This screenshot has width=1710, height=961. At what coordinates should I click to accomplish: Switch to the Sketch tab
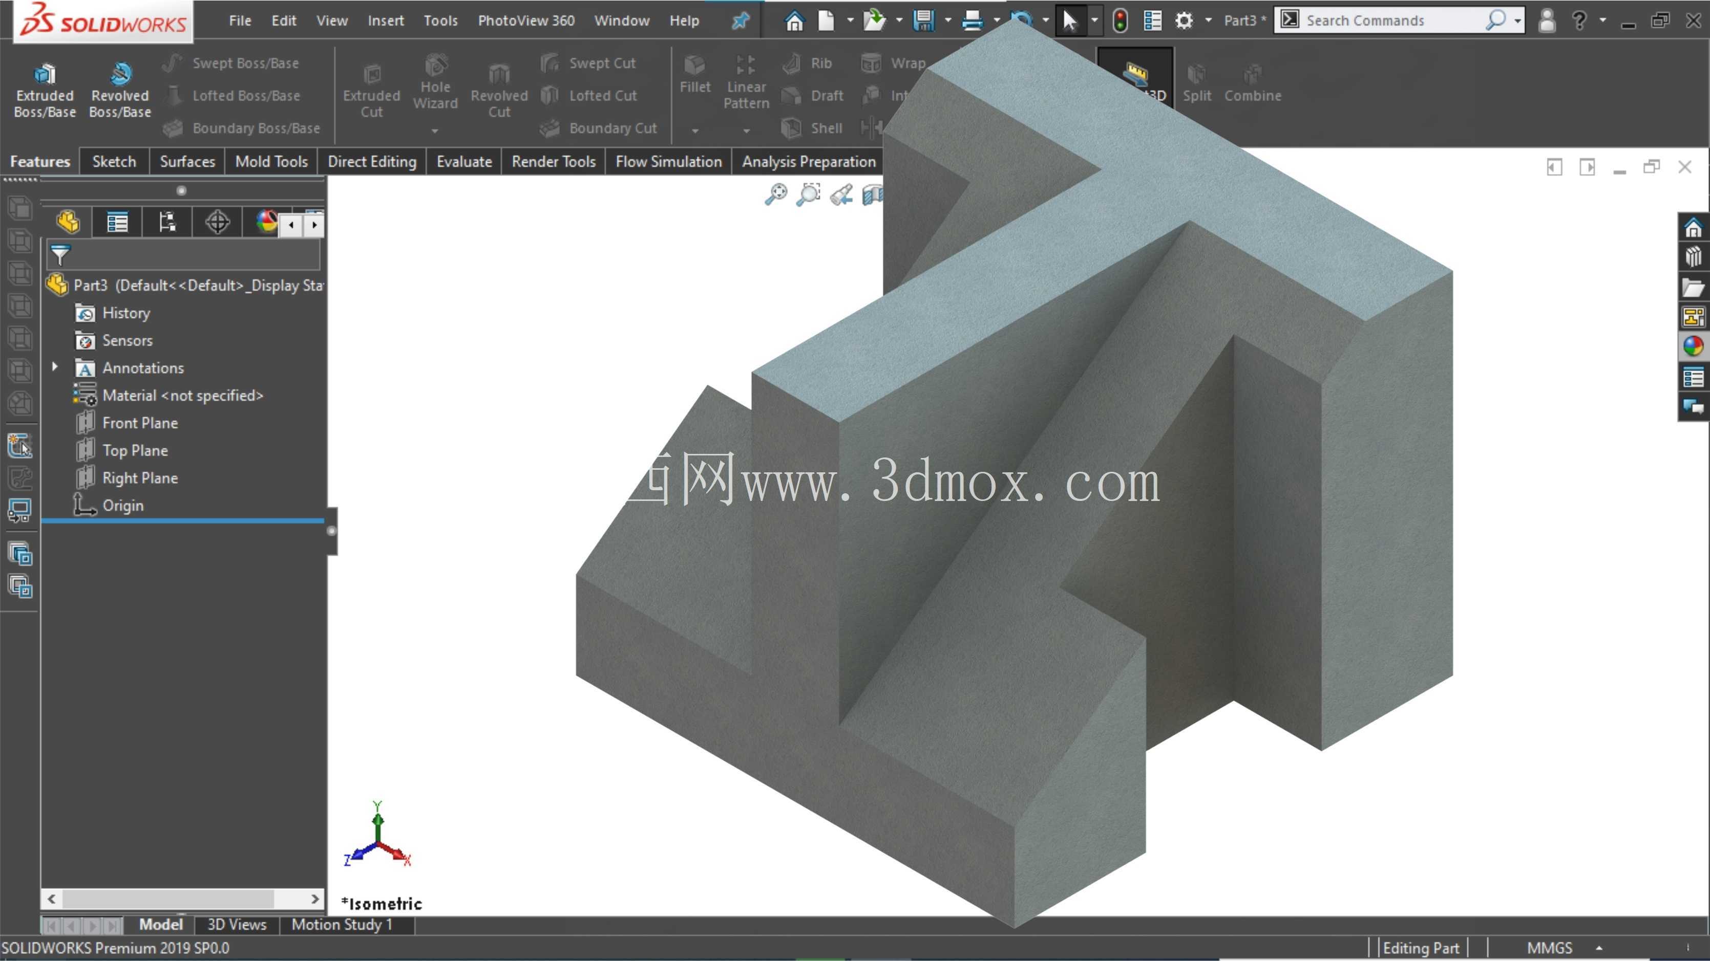(114, 161)
